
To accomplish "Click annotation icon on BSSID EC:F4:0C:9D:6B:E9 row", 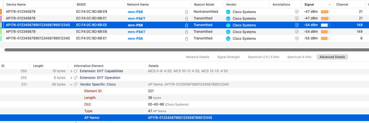I will pyautogui.click(x=297, y=12).
